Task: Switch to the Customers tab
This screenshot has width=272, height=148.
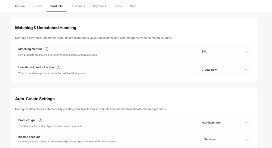Action: (78, 6)
